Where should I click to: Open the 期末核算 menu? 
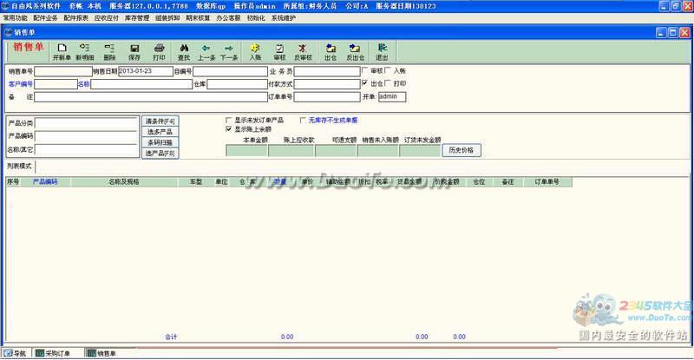pyautogui.click(x=198, y=18)
